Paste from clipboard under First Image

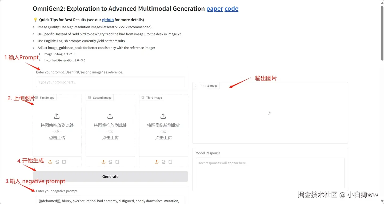click(x=64, y=162)
